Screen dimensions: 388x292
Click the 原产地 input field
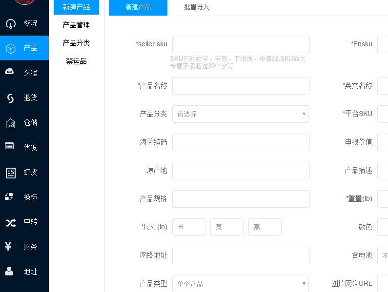click(241, 171)
